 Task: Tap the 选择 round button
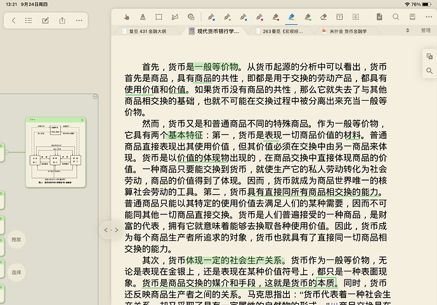point(16,273)
